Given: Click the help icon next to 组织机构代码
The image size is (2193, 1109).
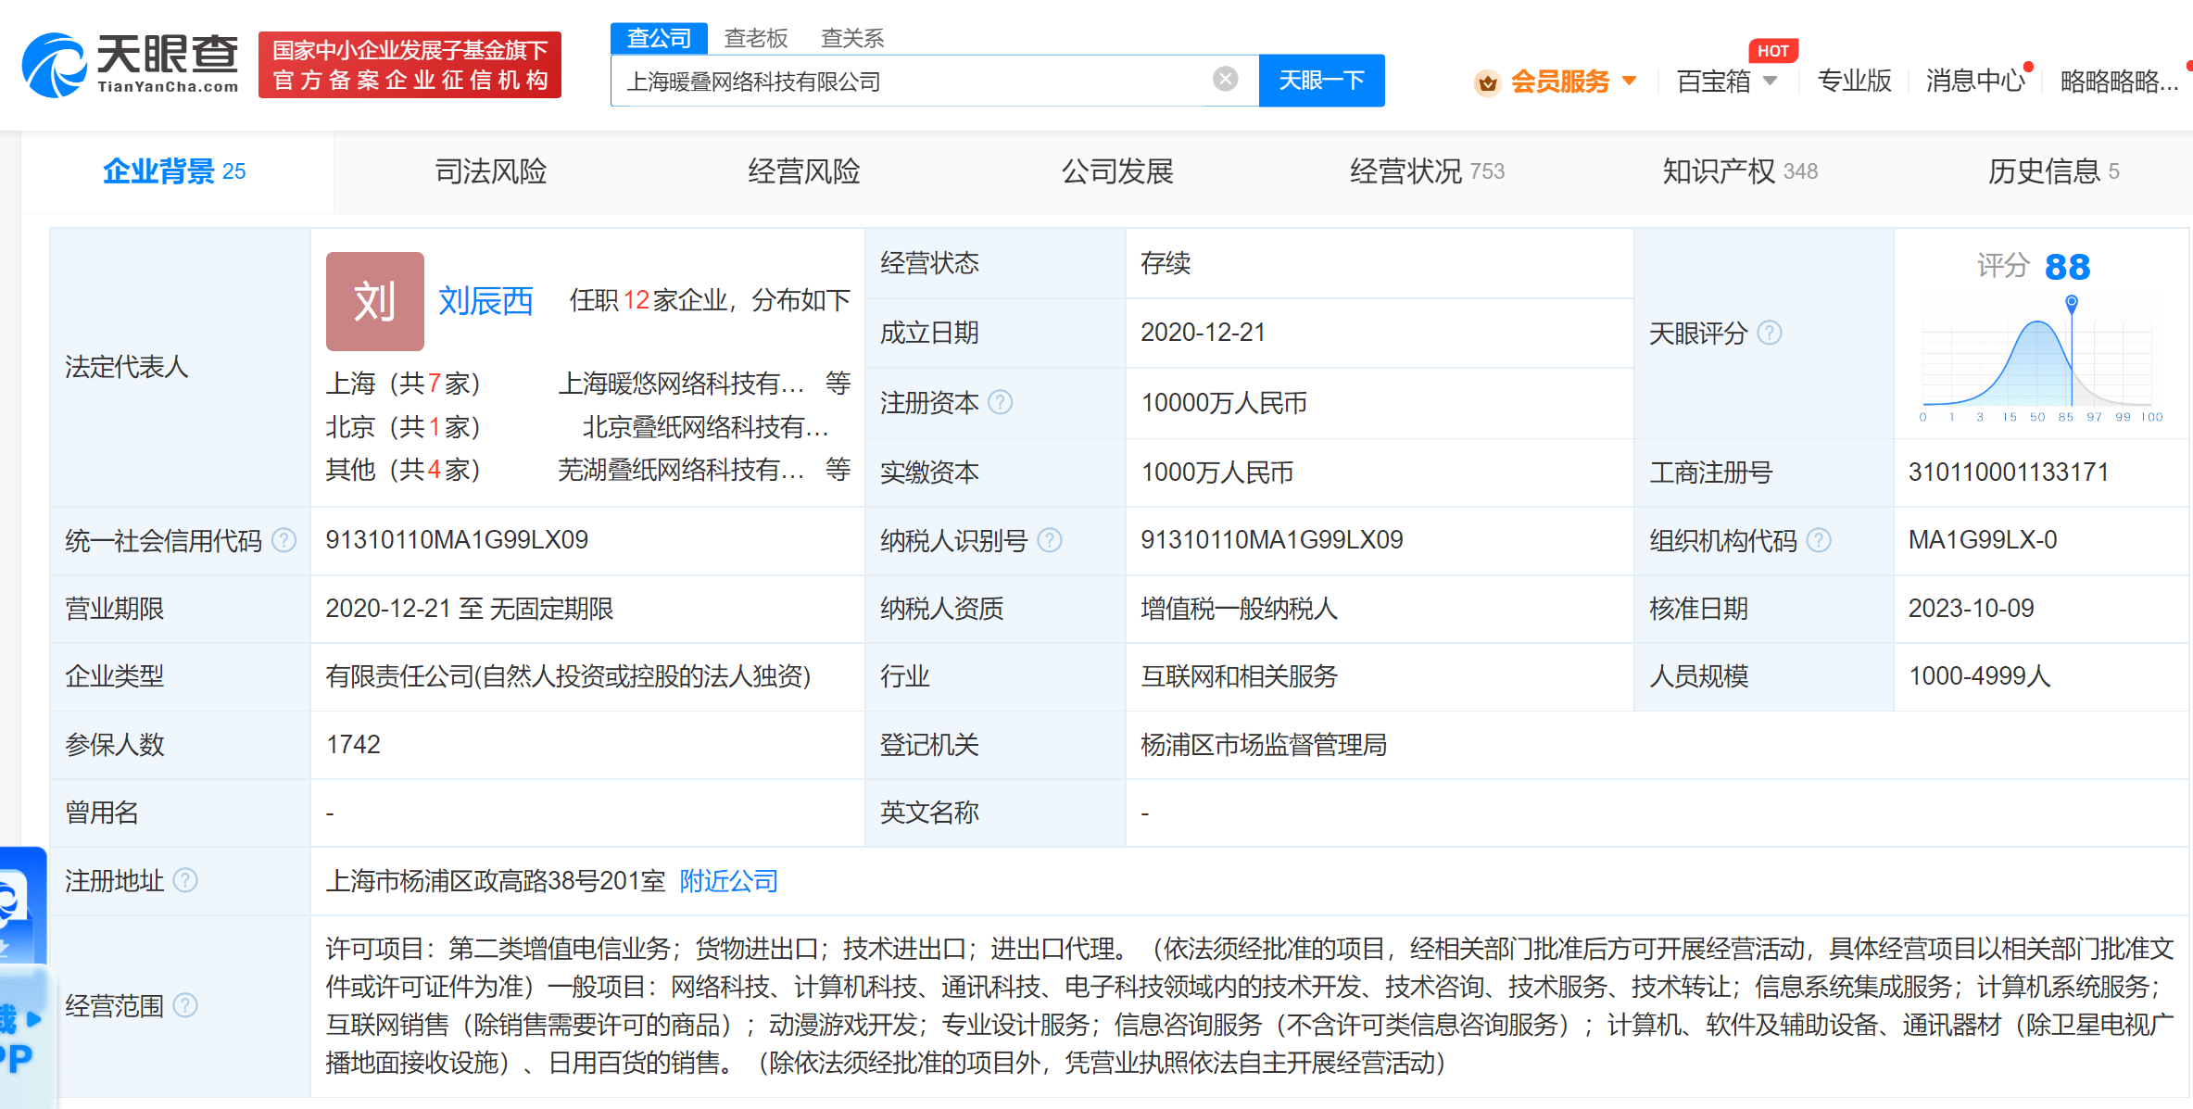Looking at the screenshot, I should coord(1819,540).
